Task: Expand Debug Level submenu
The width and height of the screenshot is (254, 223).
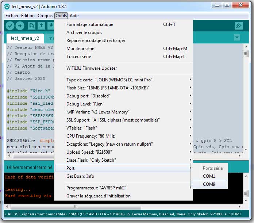Action: (x=123, y=104)
